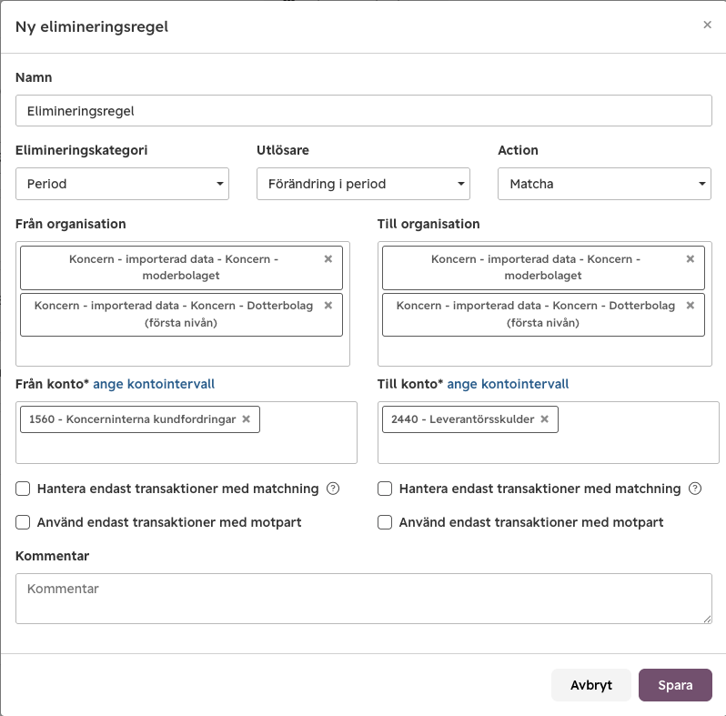This screenshot has width=726, height=716.
Task: Tick right Använd endast transaktioner med motpart
Action: [x=385, y=522]
